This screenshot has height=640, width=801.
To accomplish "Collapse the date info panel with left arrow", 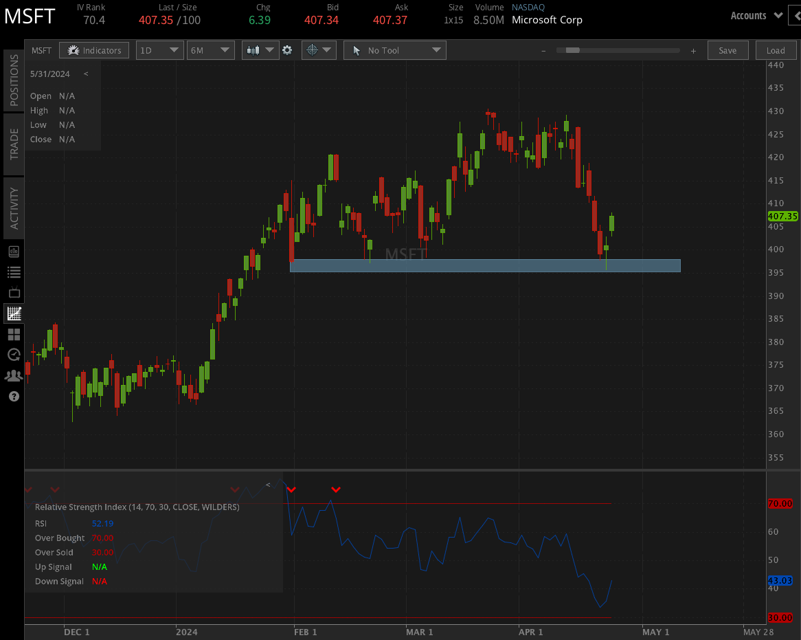I will tap(86, 74).
